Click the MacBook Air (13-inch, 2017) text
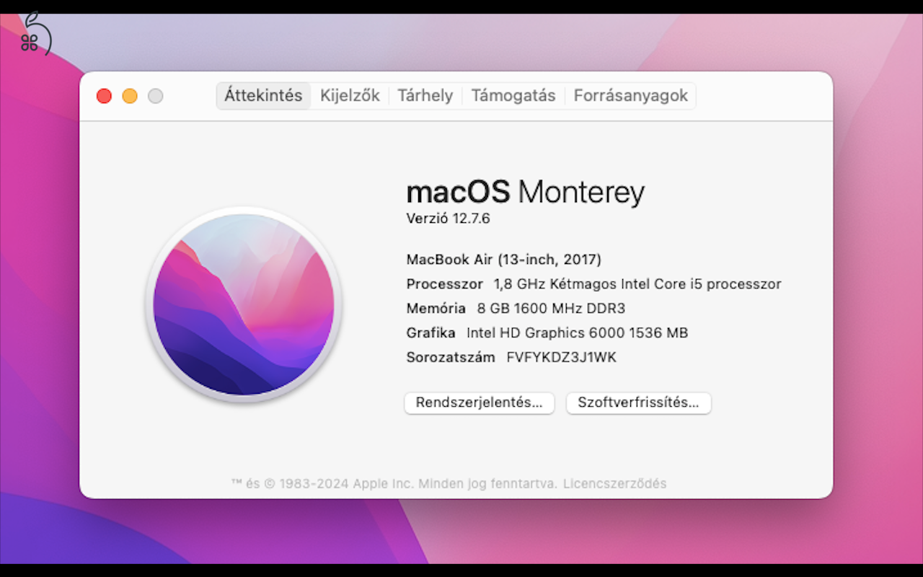 (x=503, y=259)
